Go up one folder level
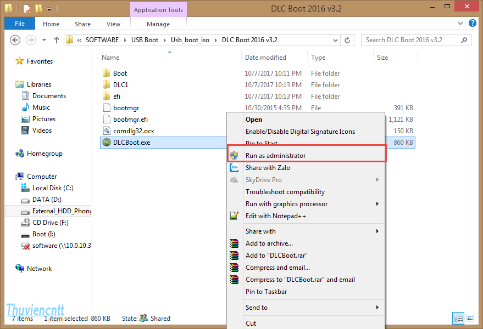Viewport: 483px width, 329px height. [57, 40]
